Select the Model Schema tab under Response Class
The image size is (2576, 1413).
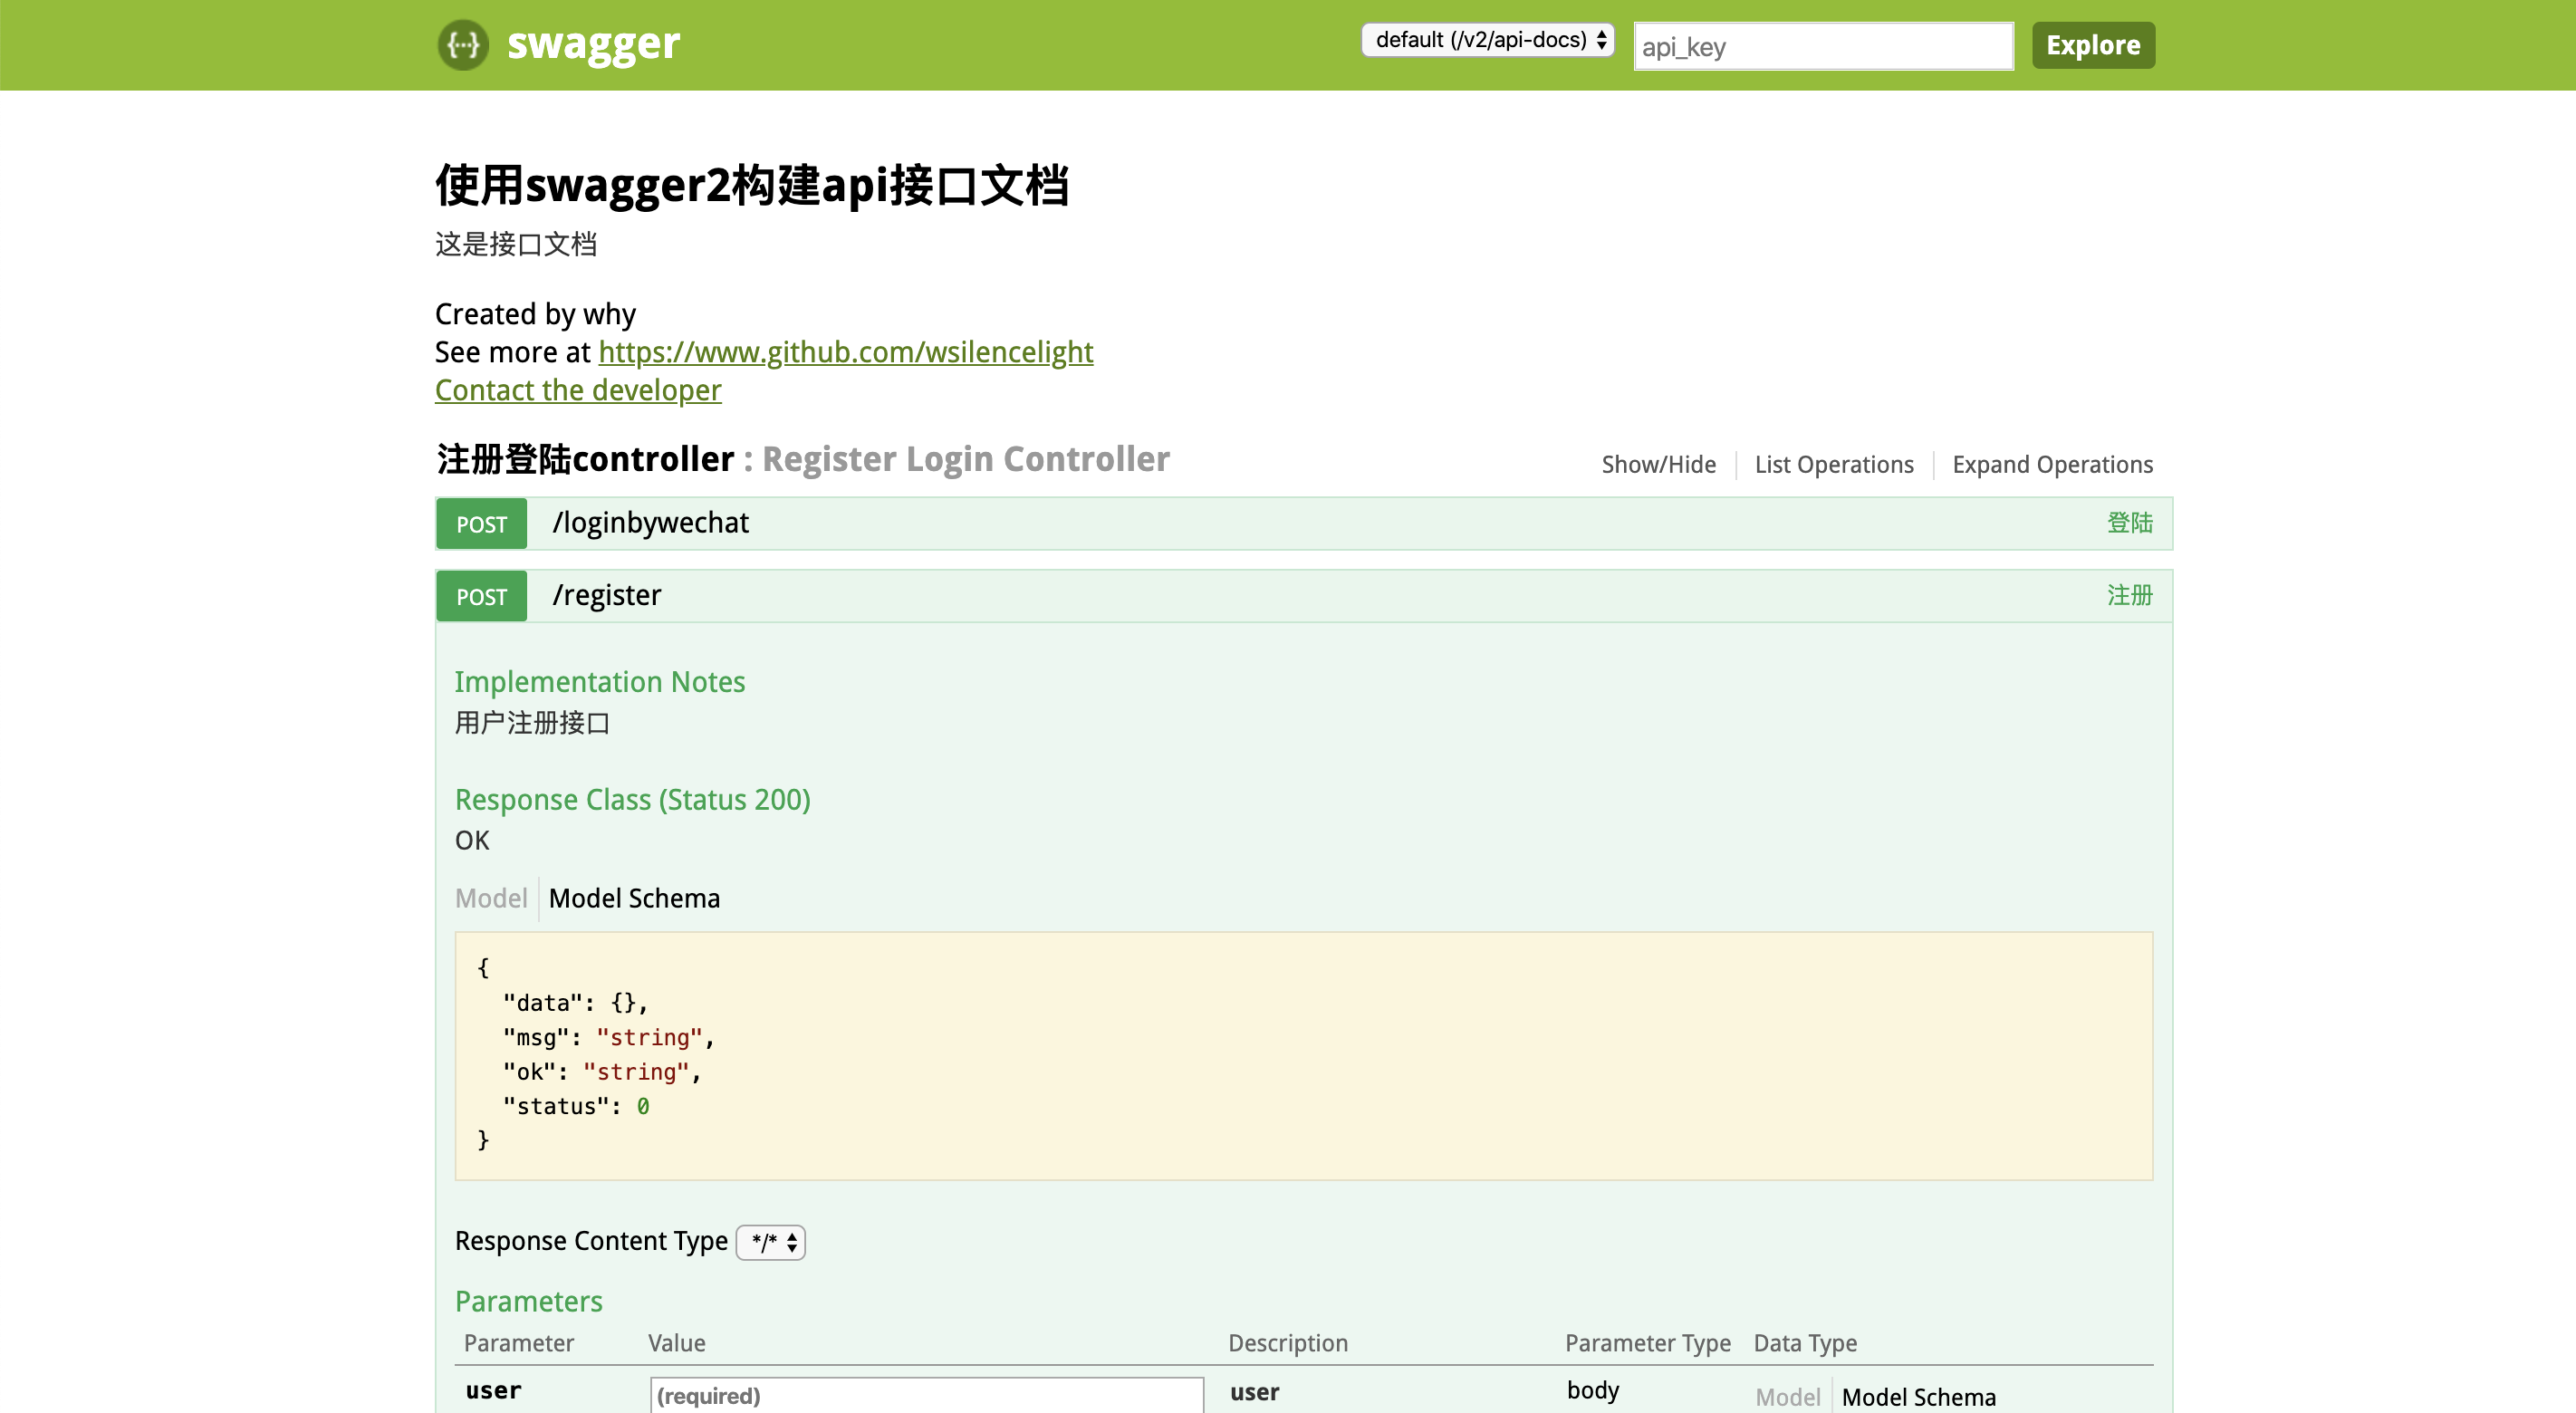(x=634, y=898)
